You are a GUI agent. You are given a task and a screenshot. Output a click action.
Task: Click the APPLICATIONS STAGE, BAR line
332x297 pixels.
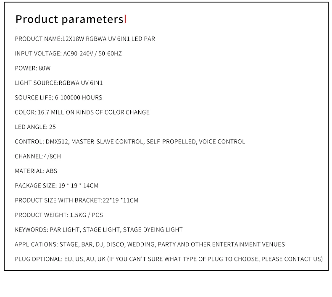point(150,245)
